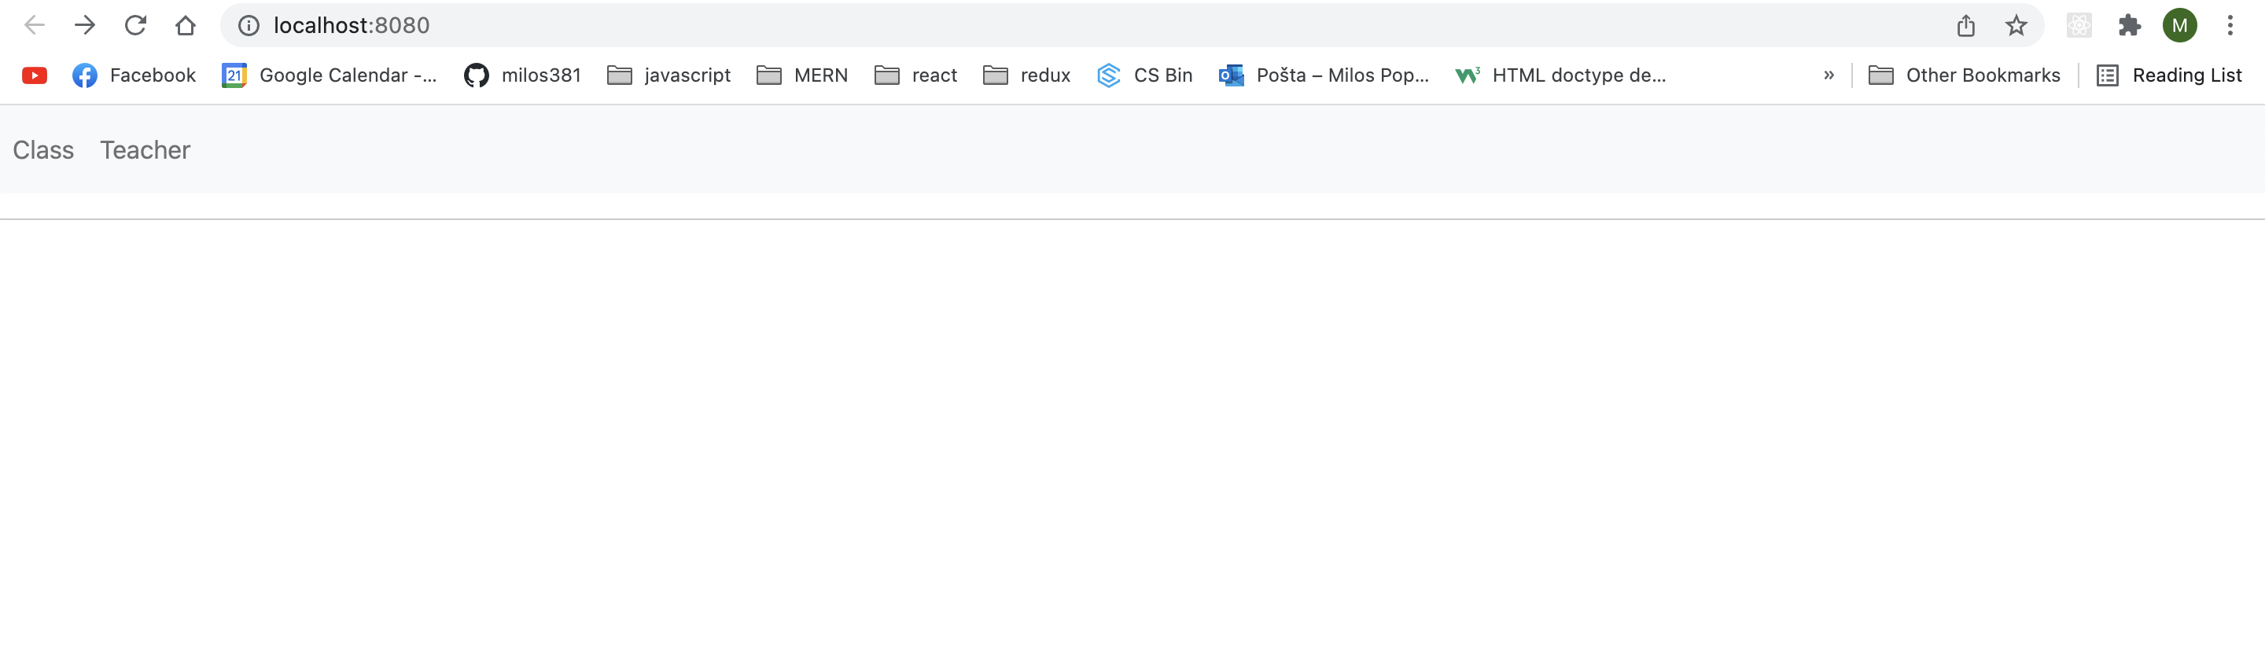Screen dimensions: 2265x653
Task: Expand the redux bookmark folder
Action: pos(1027,75)
